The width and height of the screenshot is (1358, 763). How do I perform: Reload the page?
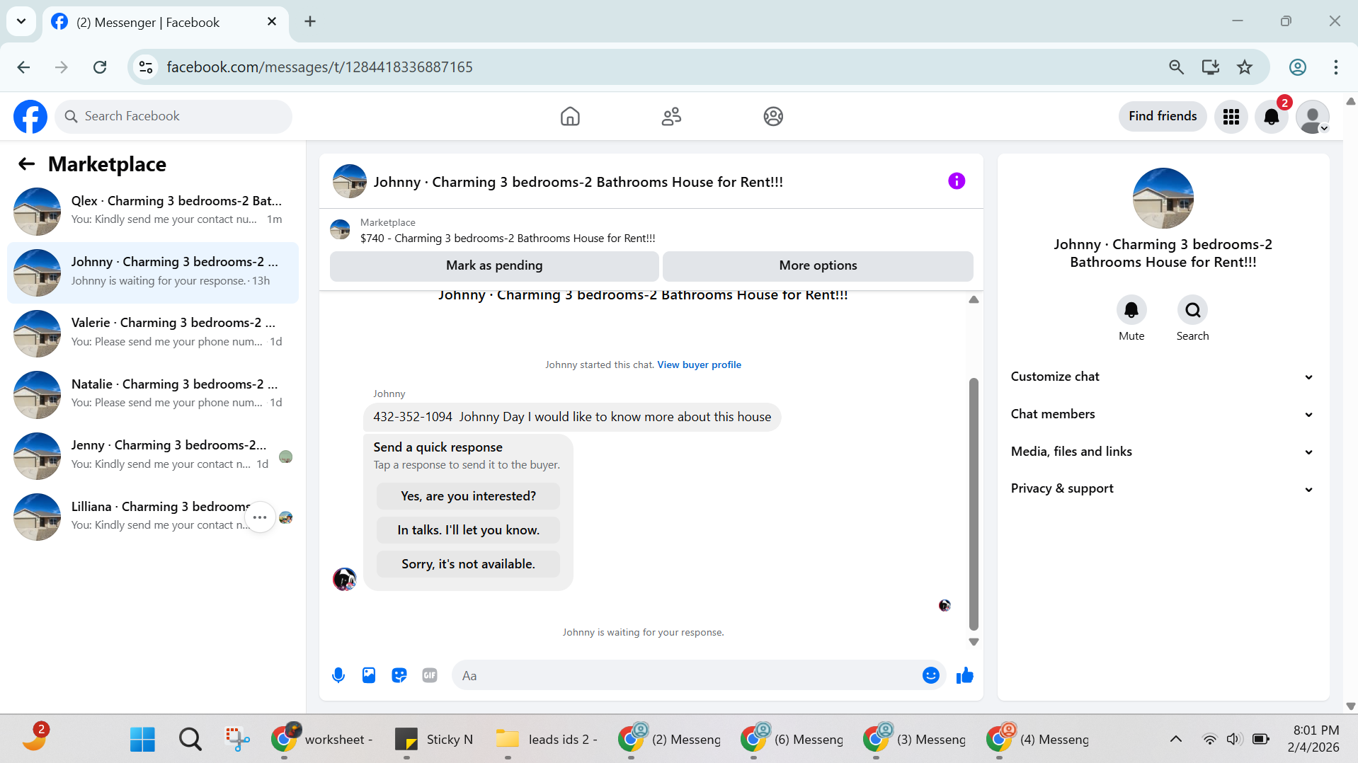tap(100, 67)
